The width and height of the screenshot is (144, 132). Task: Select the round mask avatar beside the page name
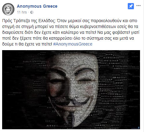pos(8,9)
